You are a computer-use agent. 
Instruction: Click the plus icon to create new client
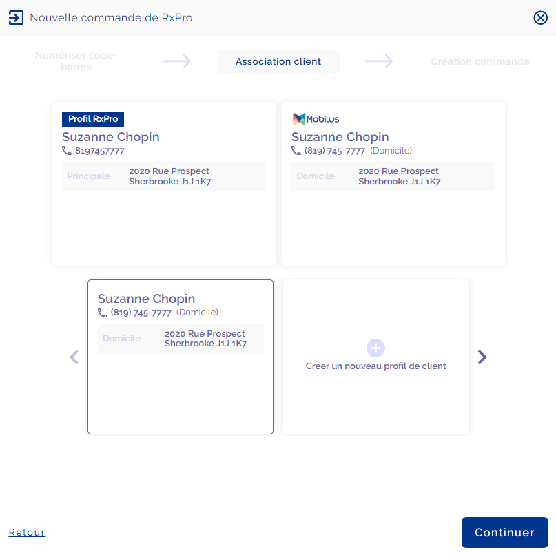(x=375, y=348)
